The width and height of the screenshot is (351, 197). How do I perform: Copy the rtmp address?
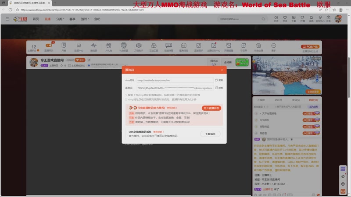point(219,80)
